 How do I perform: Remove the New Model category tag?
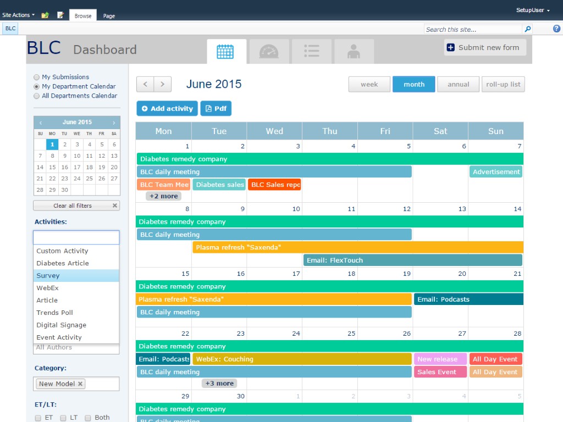[80, 384]
